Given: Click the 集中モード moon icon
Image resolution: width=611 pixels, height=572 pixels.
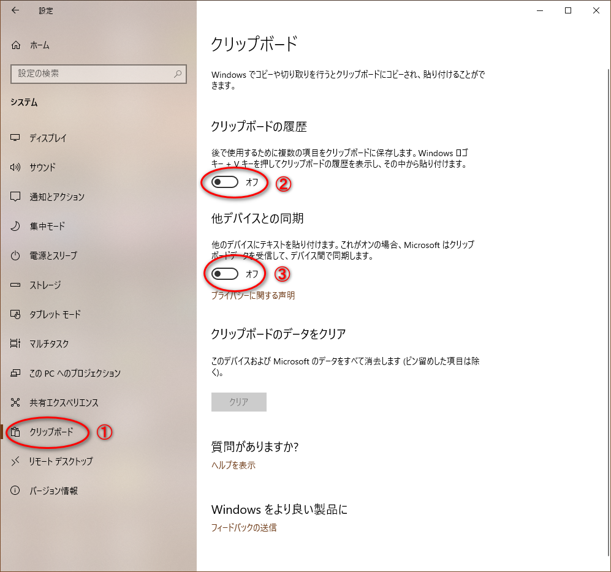Looking at the screenshot, I should pyautogui.click(x=16, y=227).
